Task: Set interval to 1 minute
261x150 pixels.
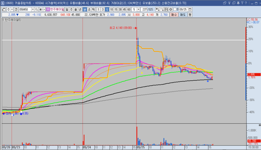Action: pos(98,9)
